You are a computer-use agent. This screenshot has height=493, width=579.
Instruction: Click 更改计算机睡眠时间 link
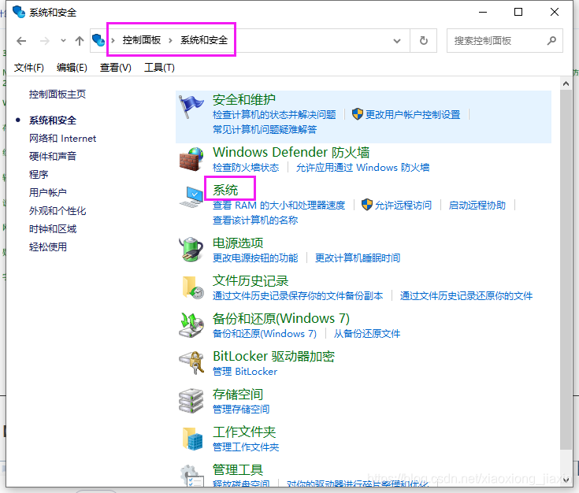358,258
